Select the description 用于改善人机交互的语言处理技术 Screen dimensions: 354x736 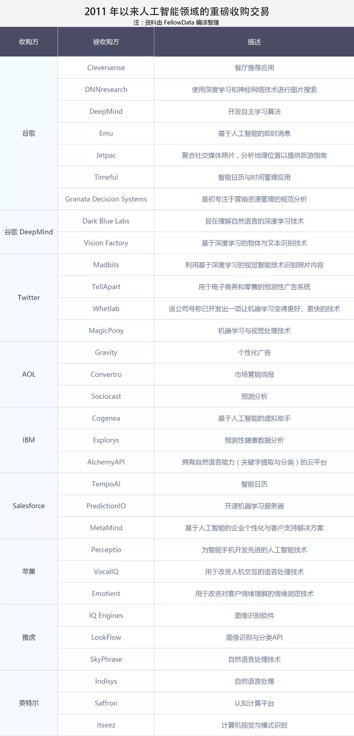tap(254, 572)
